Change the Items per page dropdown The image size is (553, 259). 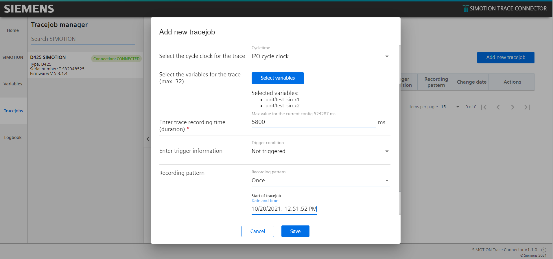451,107
